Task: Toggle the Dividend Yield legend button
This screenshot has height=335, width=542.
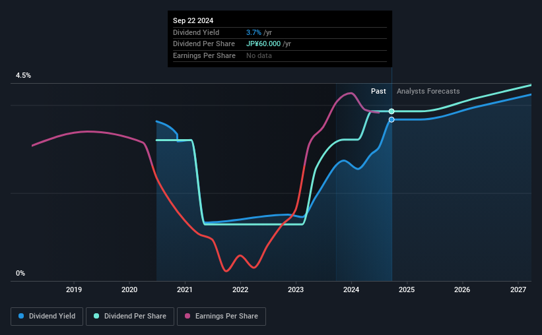Action: point(47,317)
